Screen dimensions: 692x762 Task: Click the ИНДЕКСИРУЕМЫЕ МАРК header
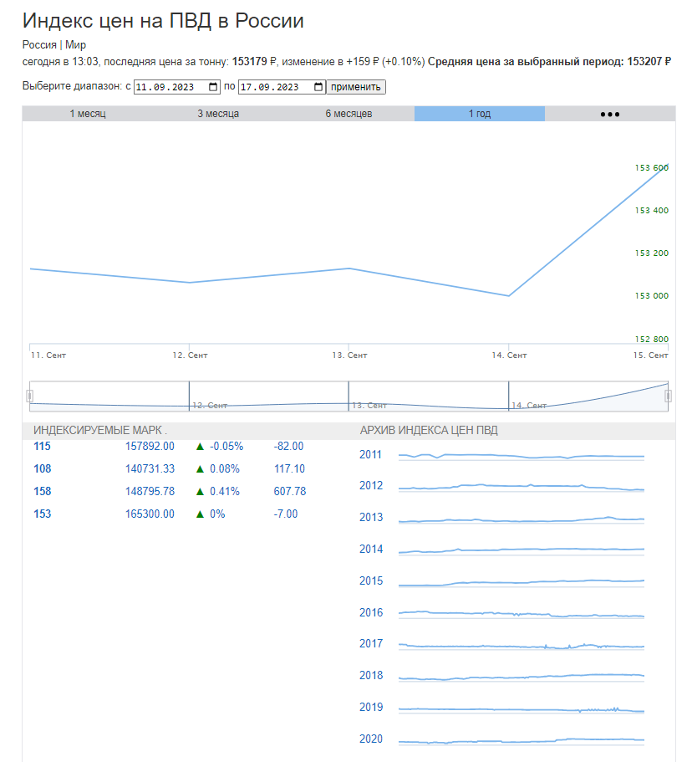100,431
